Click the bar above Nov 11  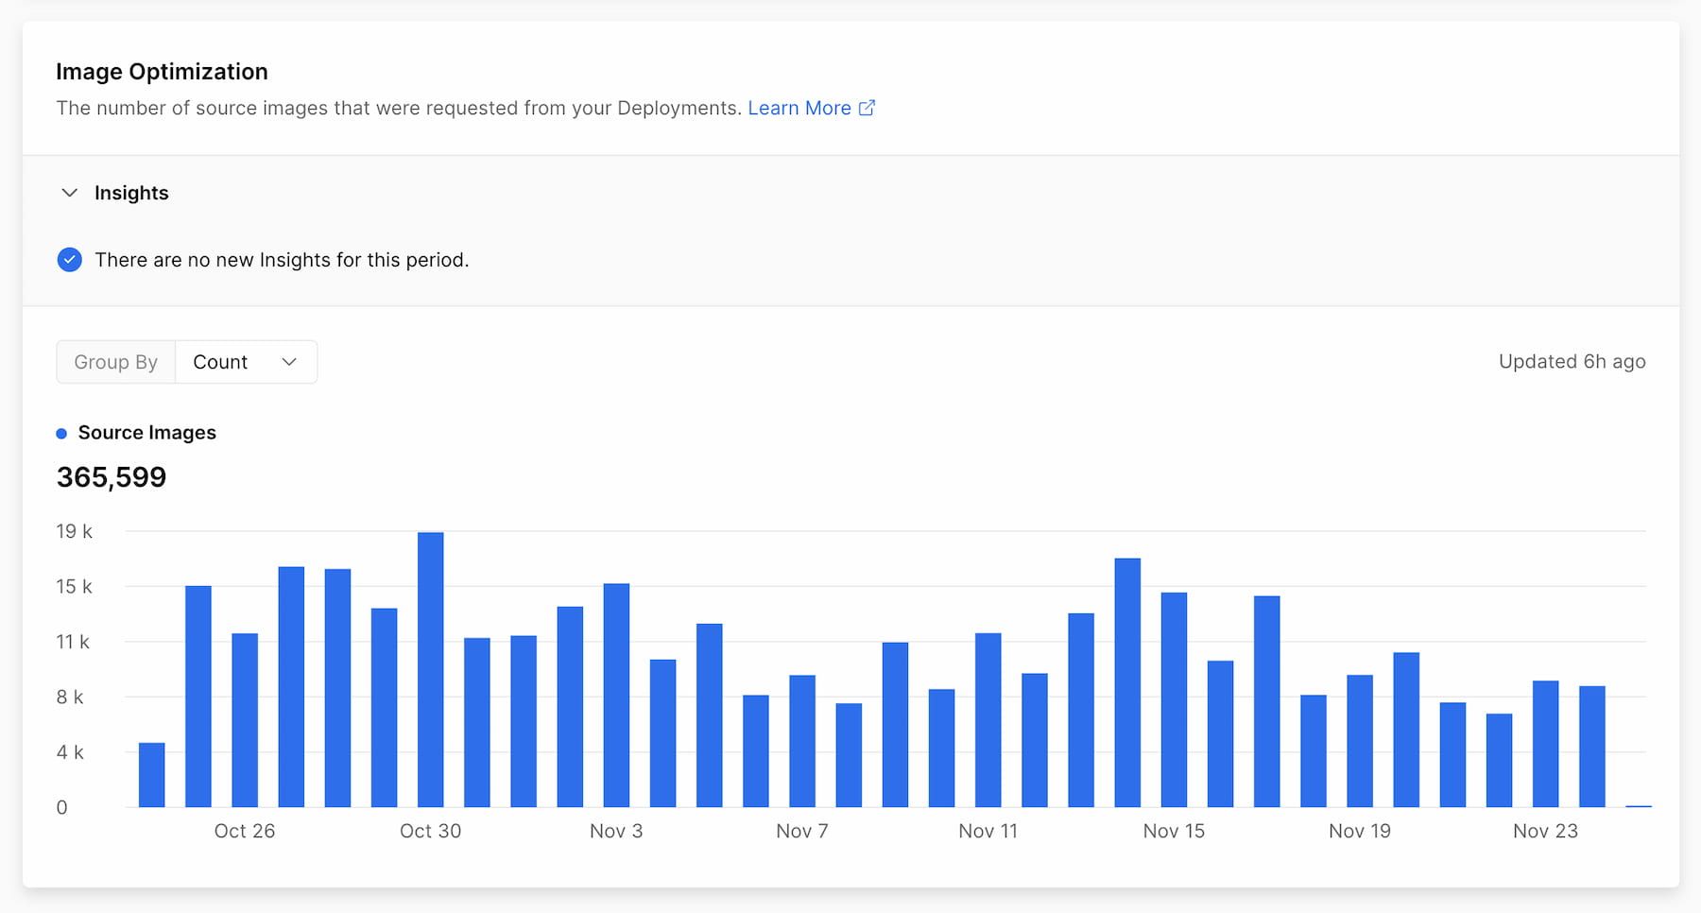point(988,720)
